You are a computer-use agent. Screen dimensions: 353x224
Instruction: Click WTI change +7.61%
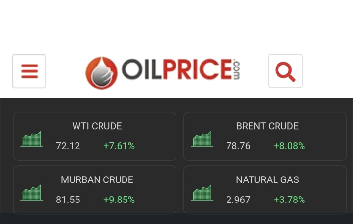click(x=119, y=146)
